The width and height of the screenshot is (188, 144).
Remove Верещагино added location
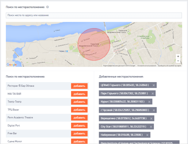pyautogui.click(x=151, y=119)
